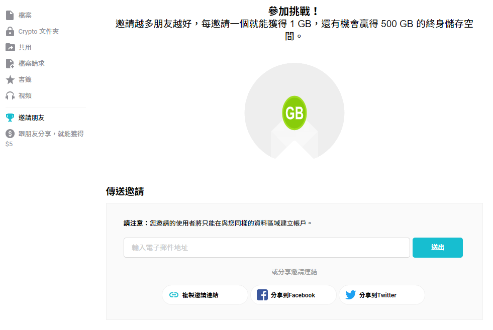This screenshot has width=493, height=330.
Task: Click the headphones icon beside 視頻
Action: (10, 95)
